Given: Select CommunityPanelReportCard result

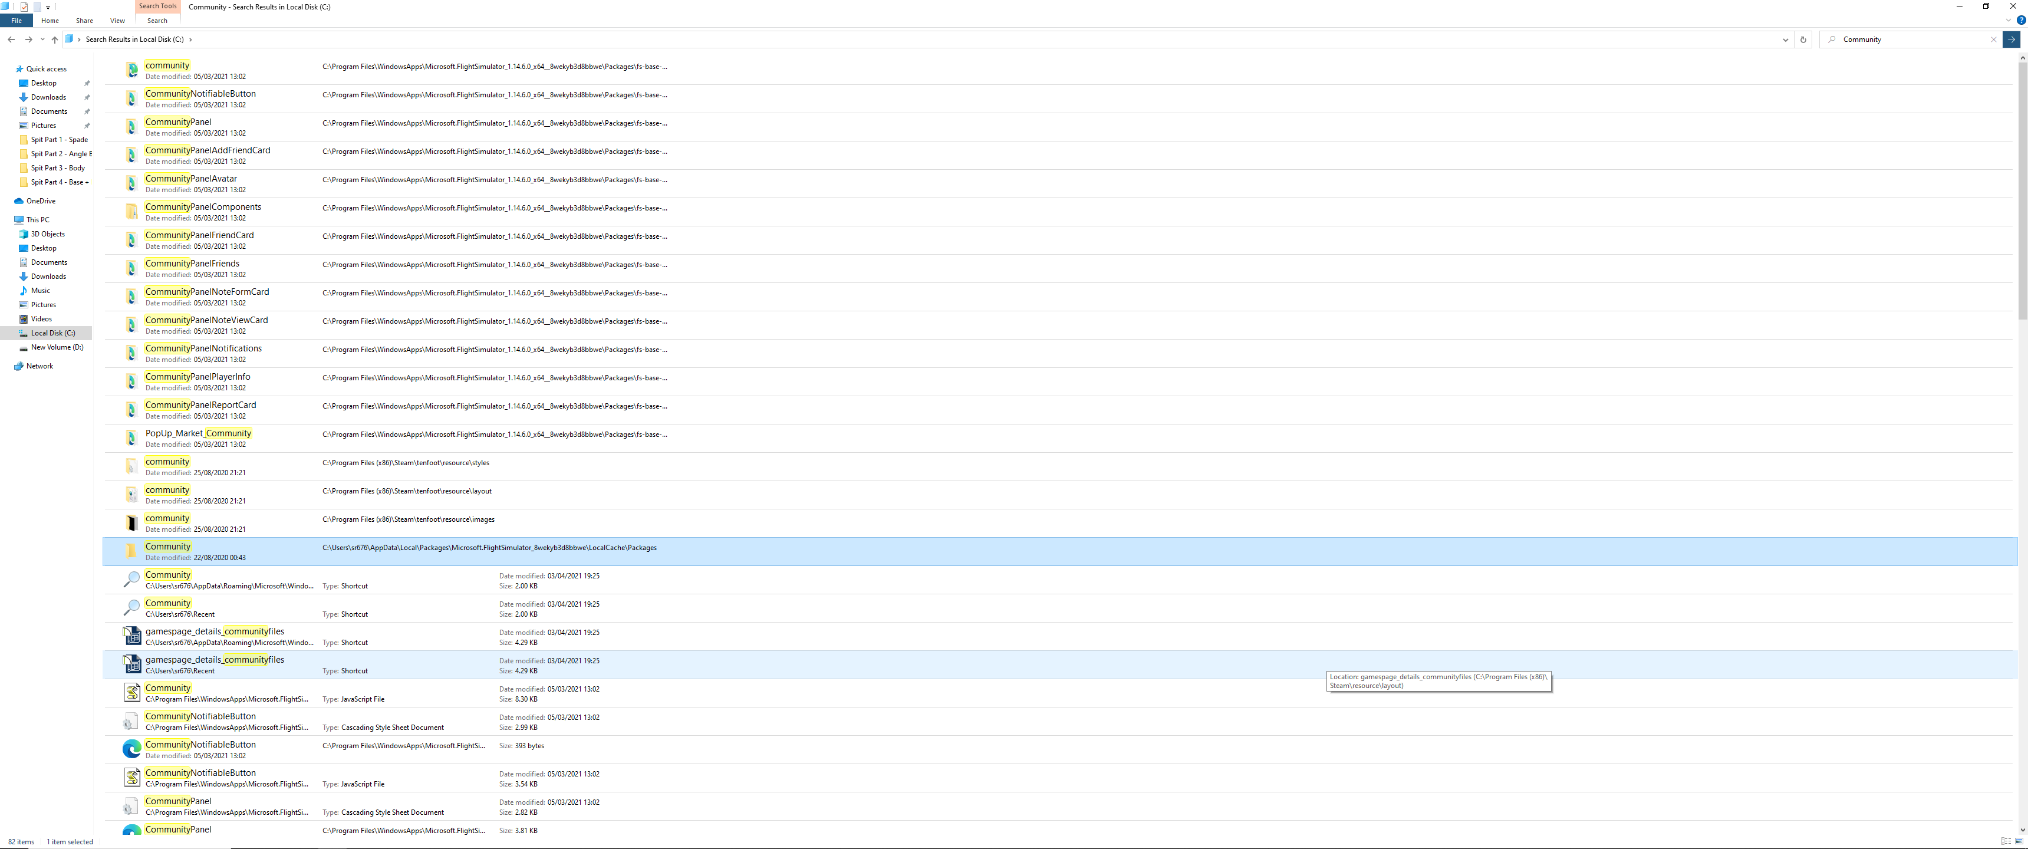Looking at the screenshot, I should [x=1059, y=410].
